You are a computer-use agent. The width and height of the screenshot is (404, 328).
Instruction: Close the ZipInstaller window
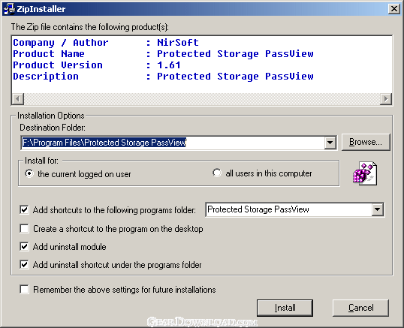click(x=394, y=9)
